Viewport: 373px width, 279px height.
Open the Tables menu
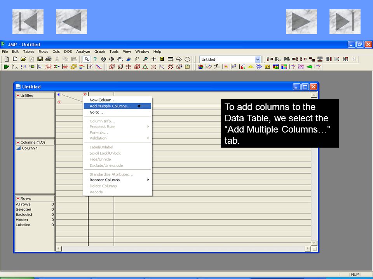tap(28, 52)
